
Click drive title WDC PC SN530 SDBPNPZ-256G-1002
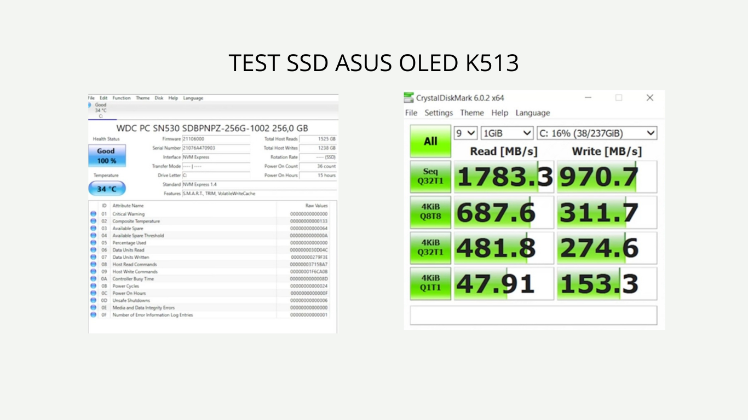(212, 128)
